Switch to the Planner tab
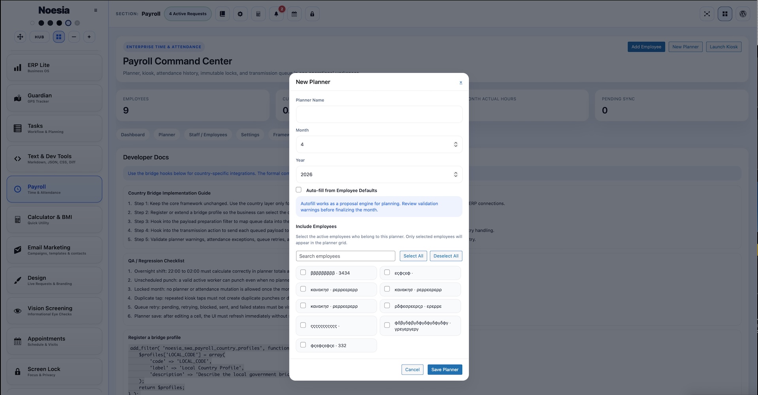This screenshot has height=395, width=758. point(167,135)
